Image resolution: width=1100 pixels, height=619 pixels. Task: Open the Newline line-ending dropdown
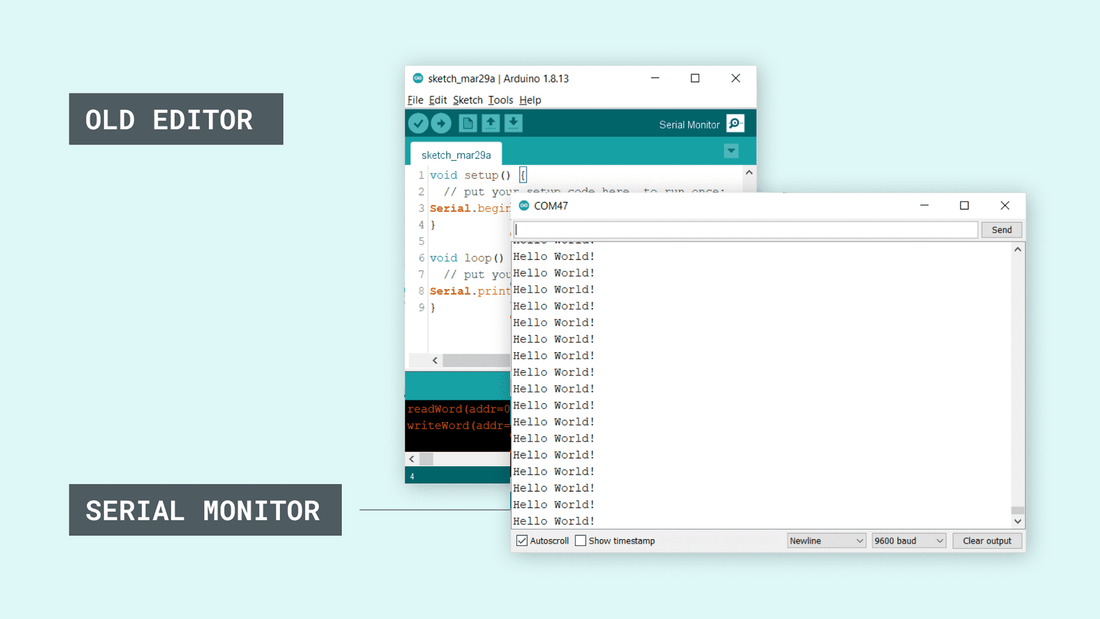point(826,541)
